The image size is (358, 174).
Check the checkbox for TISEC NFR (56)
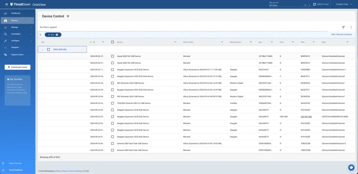tap(48, 49)
